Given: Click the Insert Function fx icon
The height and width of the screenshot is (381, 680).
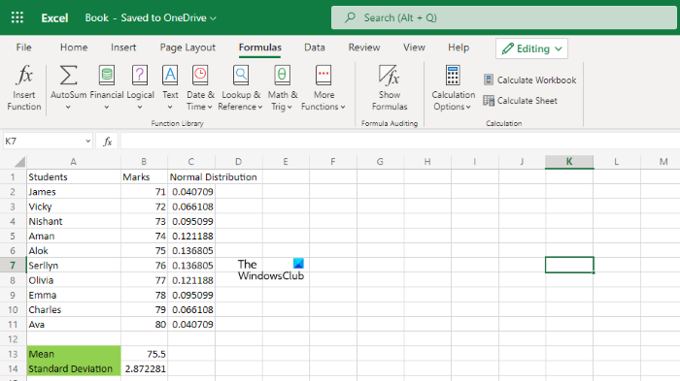Looking at the screenshot, I should point(24,76).
